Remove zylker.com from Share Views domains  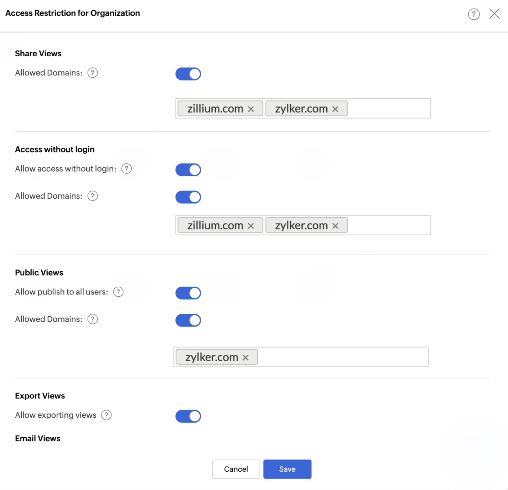click(335, 109)
